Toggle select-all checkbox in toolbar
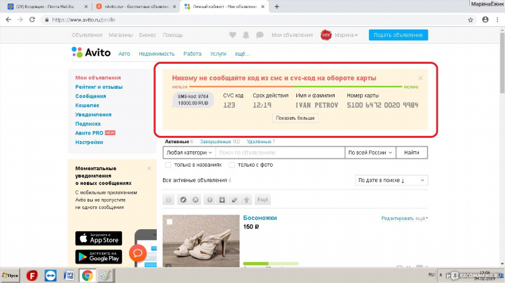 pos(168,200)
